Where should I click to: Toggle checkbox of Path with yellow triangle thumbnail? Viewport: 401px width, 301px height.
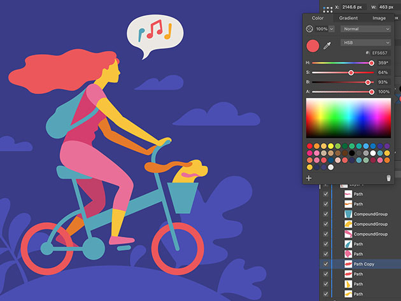click(x=325, y=284)
